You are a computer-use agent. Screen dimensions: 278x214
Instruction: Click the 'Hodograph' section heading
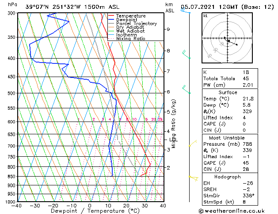[x=228, y=177]
